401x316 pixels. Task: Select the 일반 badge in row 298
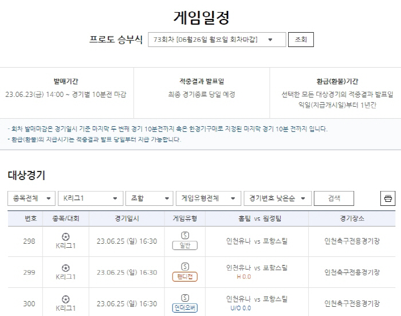pos(184,246)
